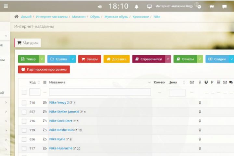Click the lightbulb column header icon
Image resolution: width=234 pixels, height=156 pixels.
(200, 82)
